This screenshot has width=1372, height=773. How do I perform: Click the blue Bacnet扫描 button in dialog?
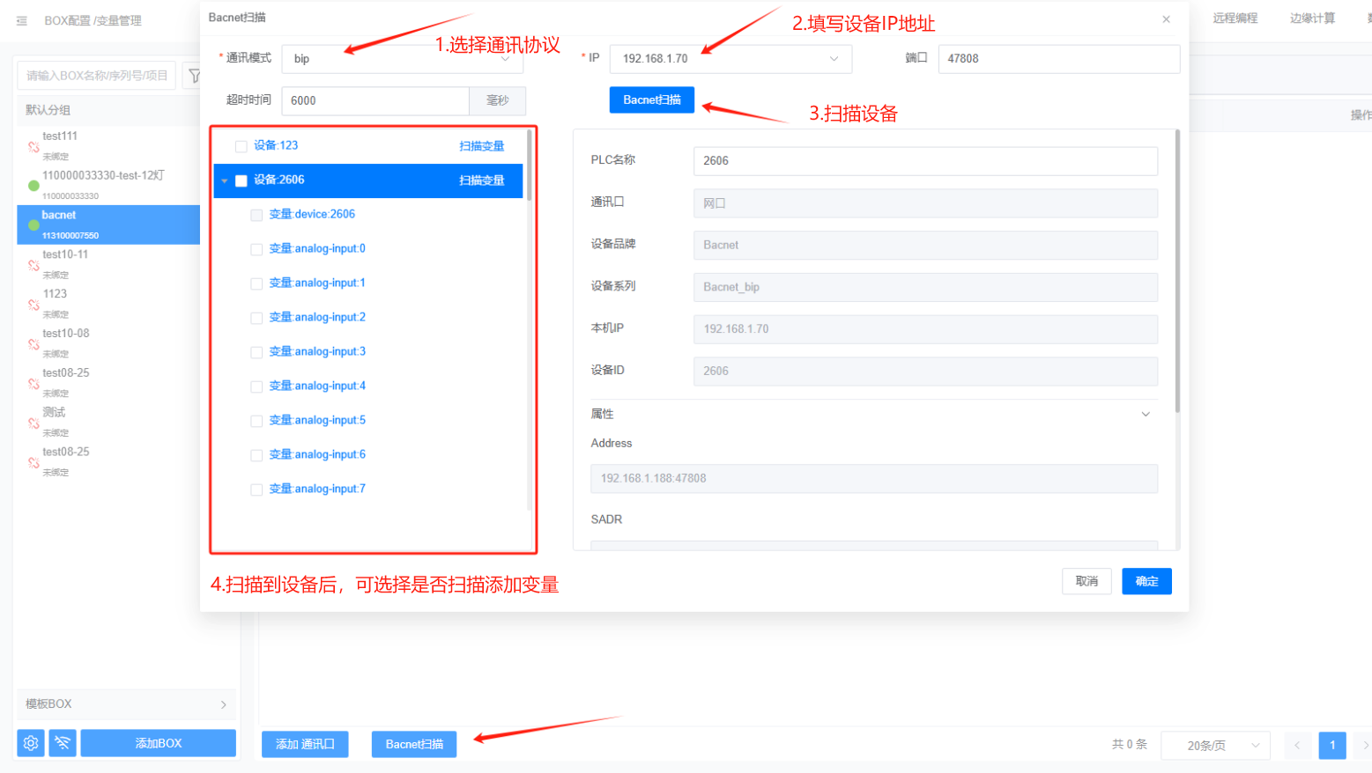click(x=651, y=100)
